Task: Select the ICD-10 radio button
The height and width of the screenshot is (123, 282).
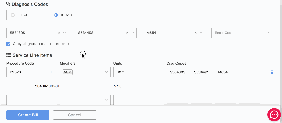Action: [56, 15]
